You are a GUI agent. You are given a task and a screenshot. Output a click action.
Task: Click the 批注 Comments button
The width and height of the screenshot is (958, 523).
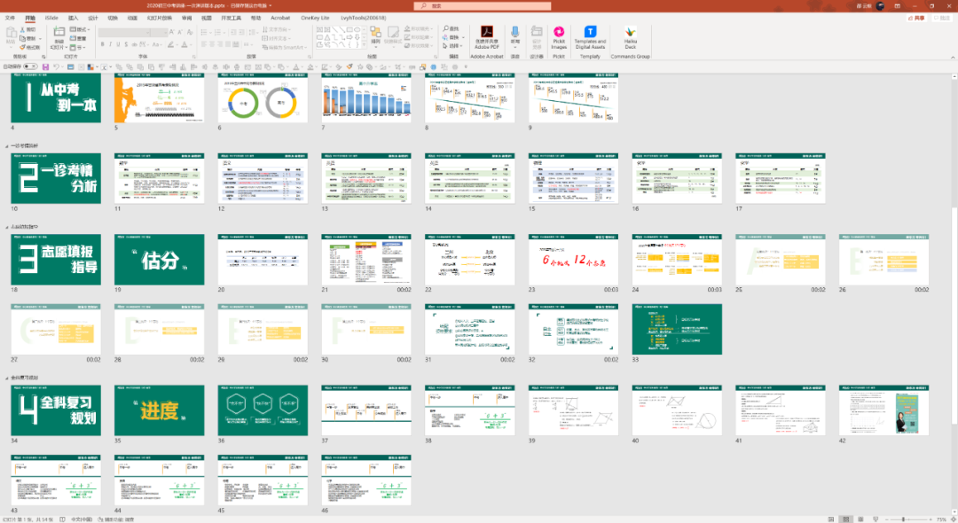(x=942, y=19)
